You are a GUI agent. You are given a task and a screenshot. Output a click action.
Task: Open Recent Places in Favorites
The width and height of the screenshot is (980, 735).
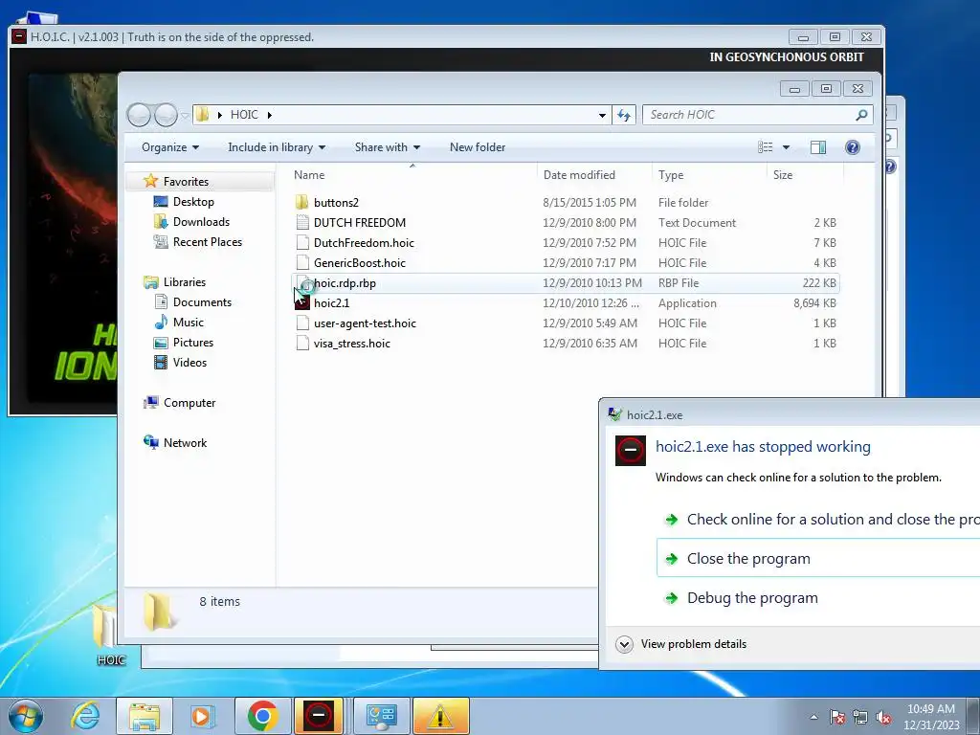click(x=207, y=242)
